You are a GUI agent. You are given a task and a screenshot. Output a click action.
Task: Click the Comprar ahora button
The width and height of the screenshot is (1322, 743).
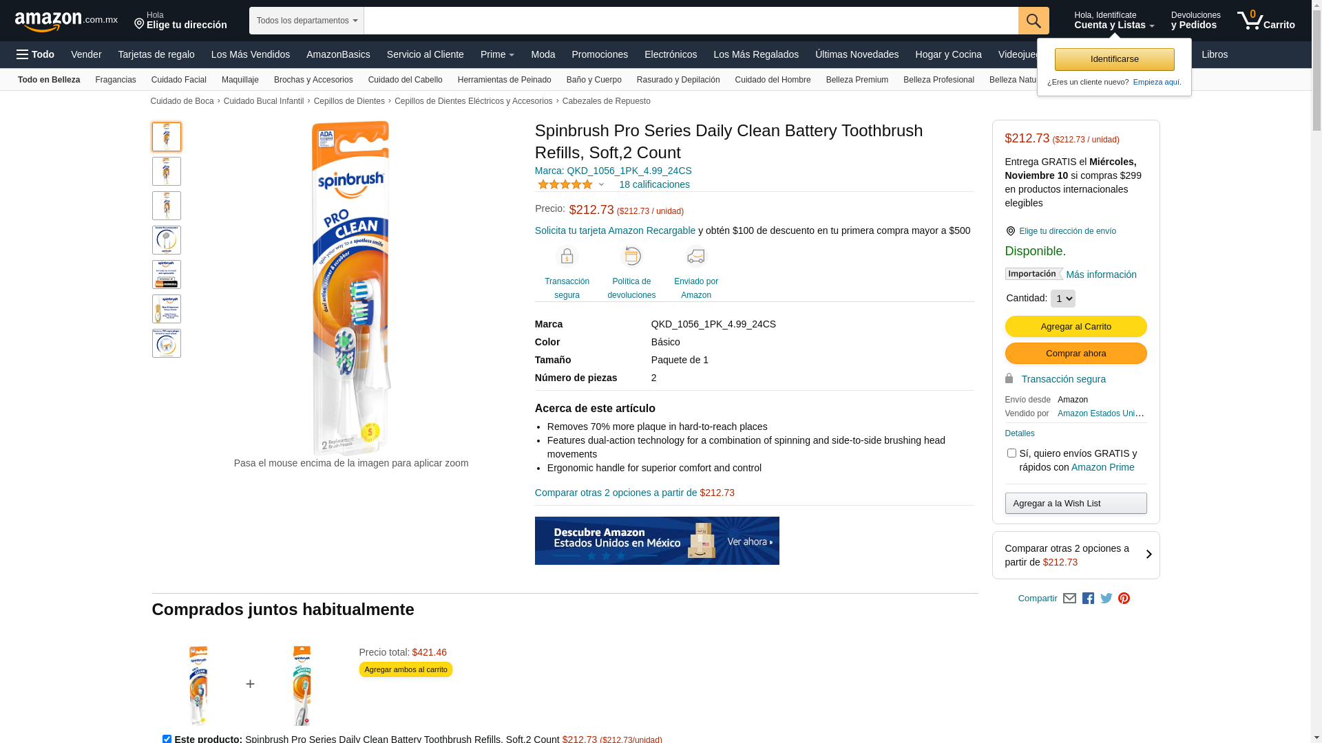(x=1076, y=353)
